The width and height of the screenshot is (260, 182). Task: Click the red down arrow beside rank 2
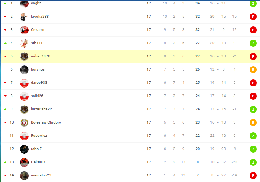click(5, 17)
